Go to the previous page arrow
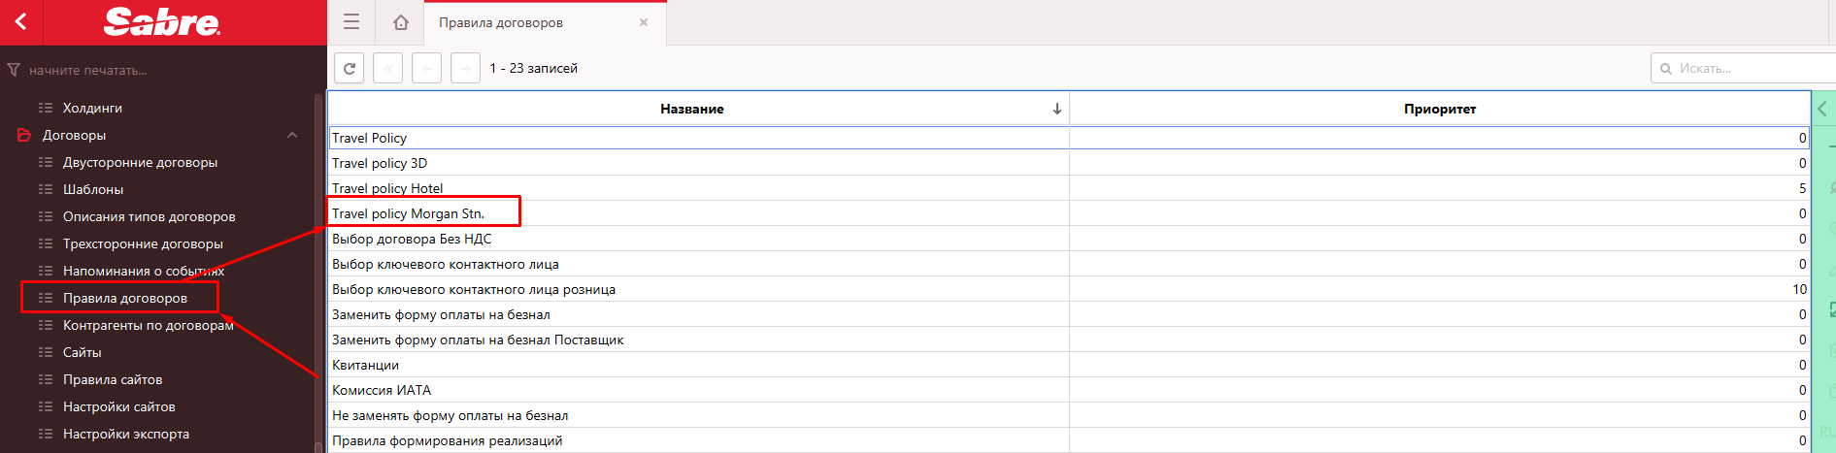Viewport: 1836px width, 453px height. click(426, 68)
